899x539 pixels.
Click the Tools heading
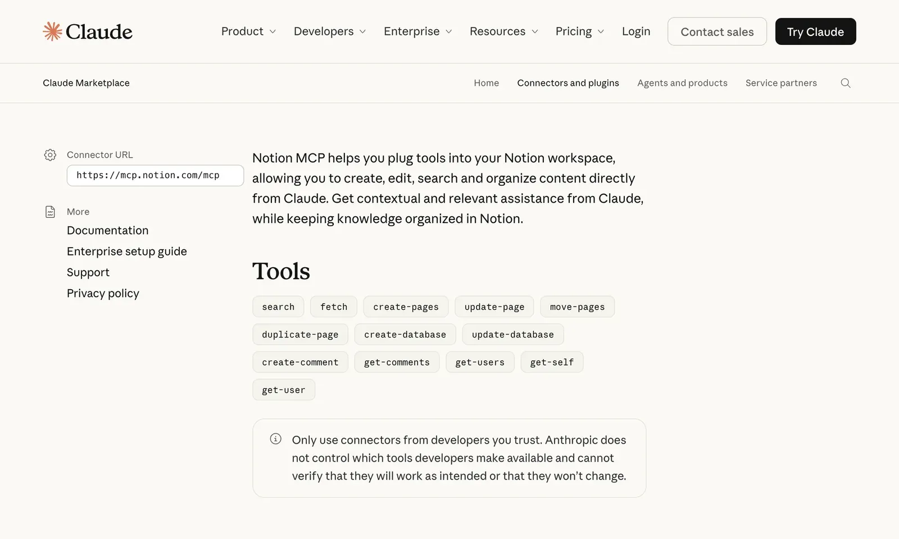(x=281, y=271)
